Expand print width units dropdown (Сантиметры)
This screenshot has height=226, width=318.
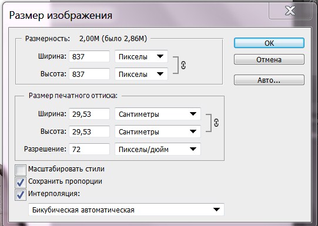tap(158, 114)
